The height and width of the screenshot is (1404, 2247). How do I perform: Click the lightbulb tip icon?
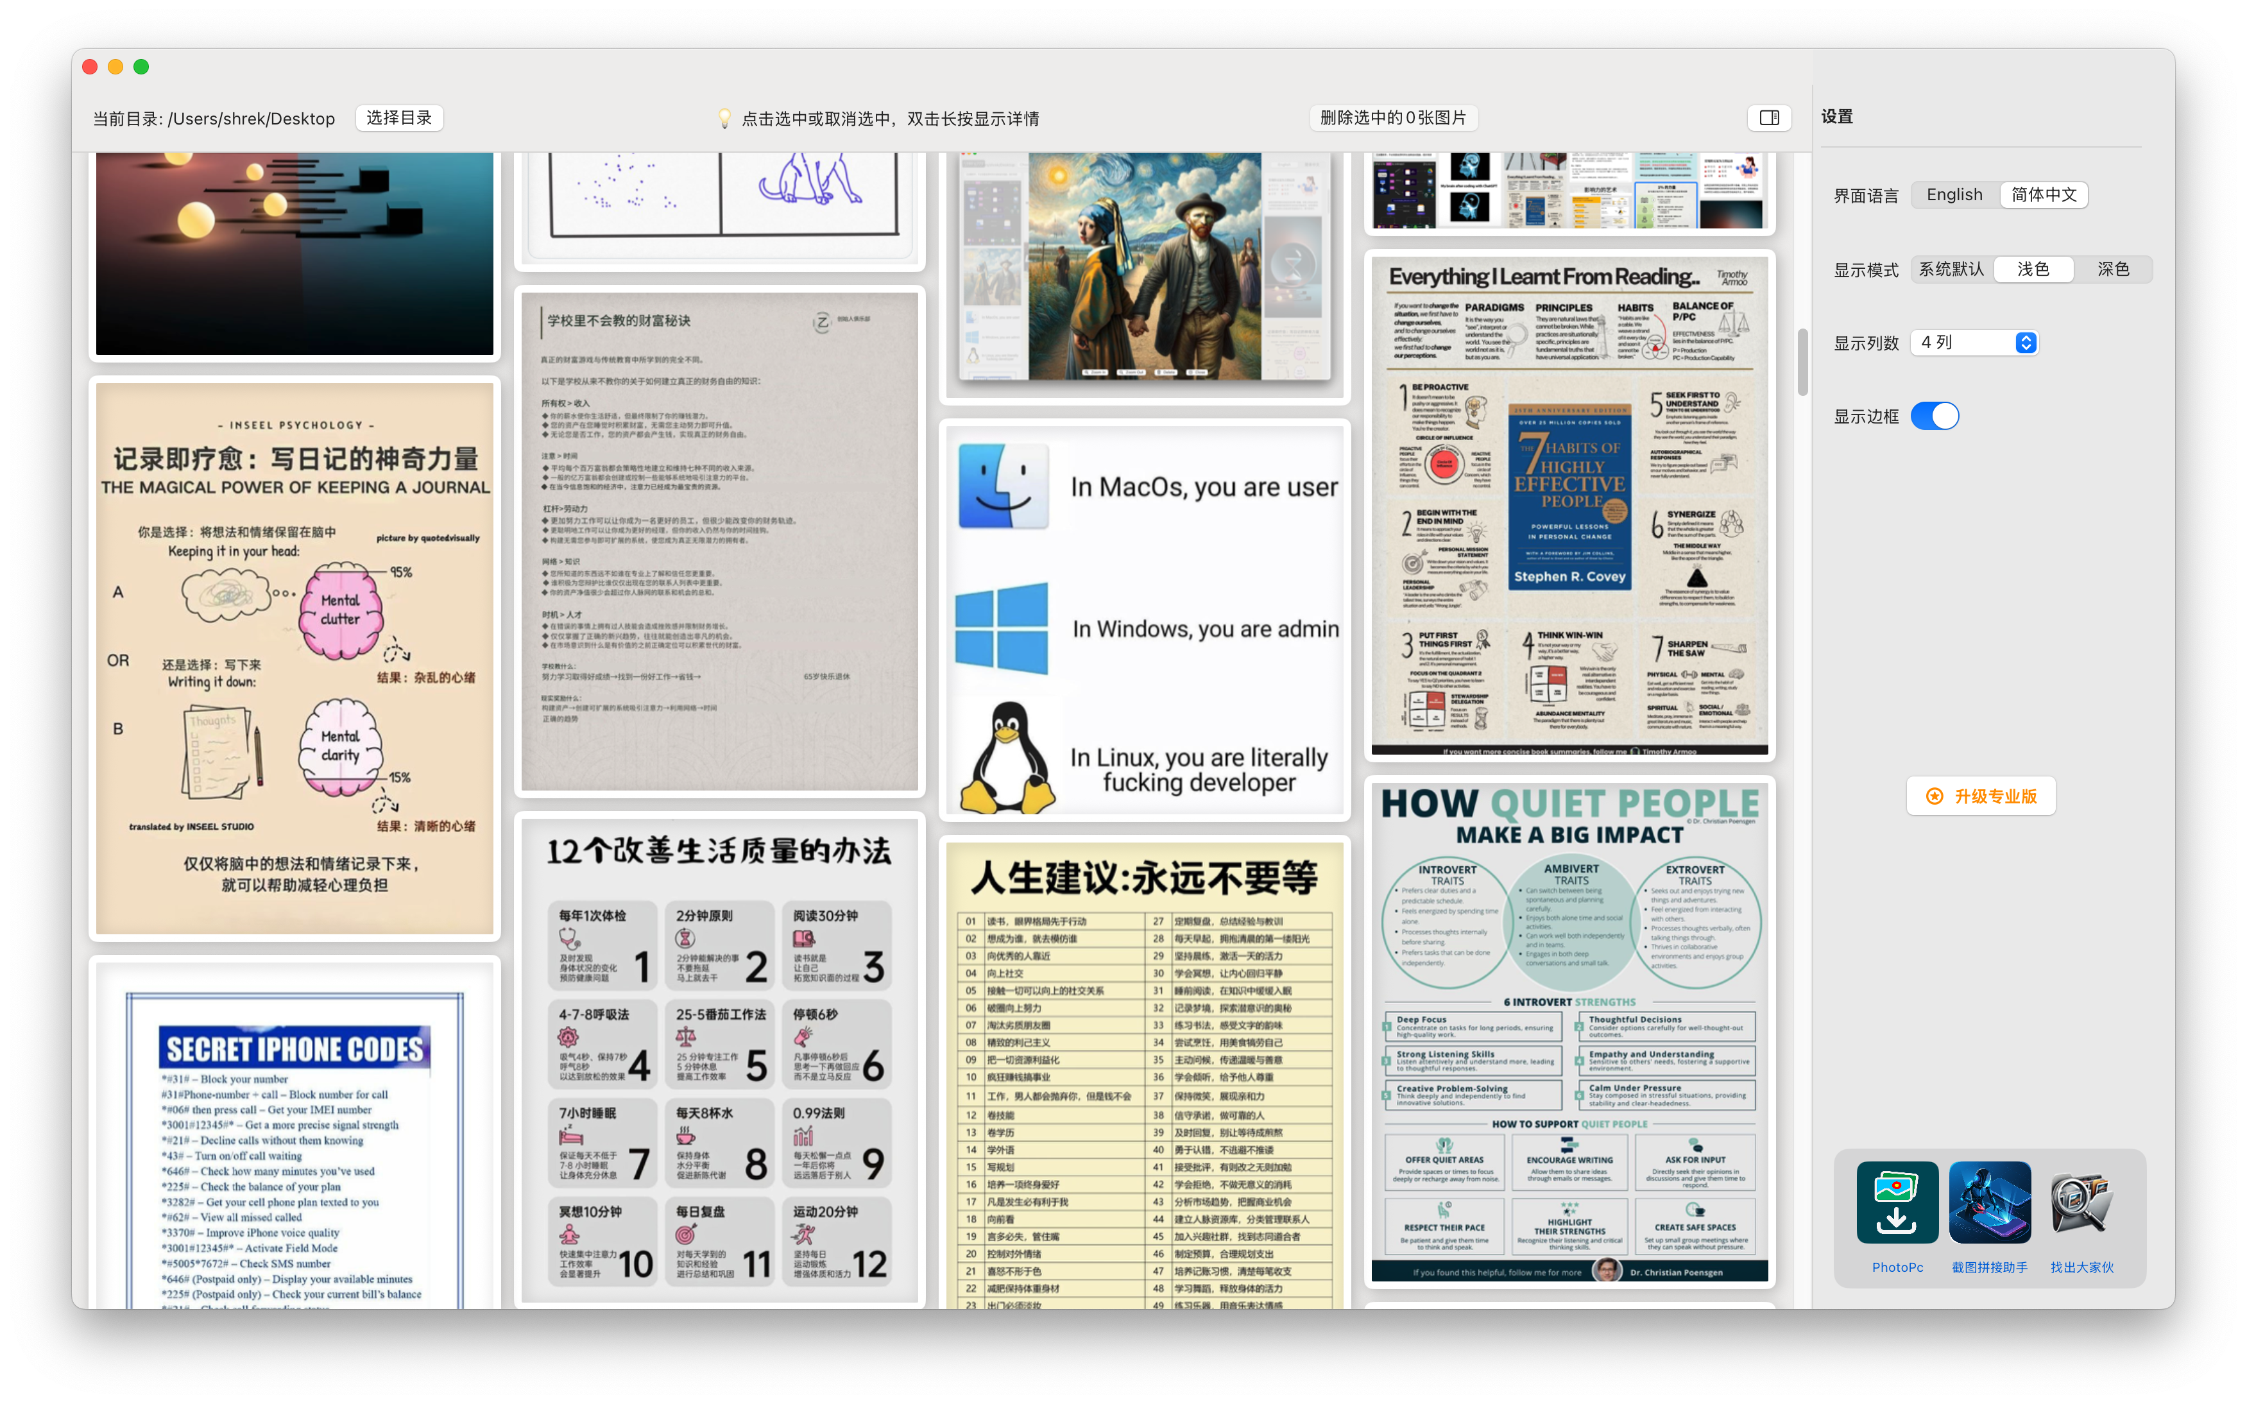coord(724,118)
